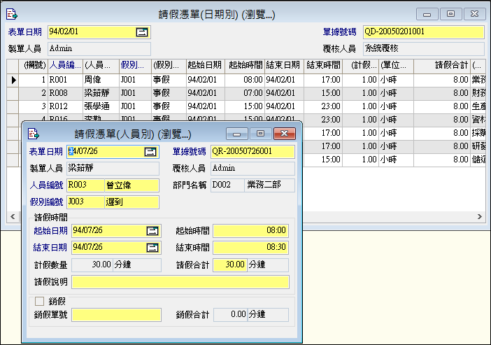491x345 pixels.
Task: Open calendar picker for back window 表單日期
Action: (x=142, y=31)
